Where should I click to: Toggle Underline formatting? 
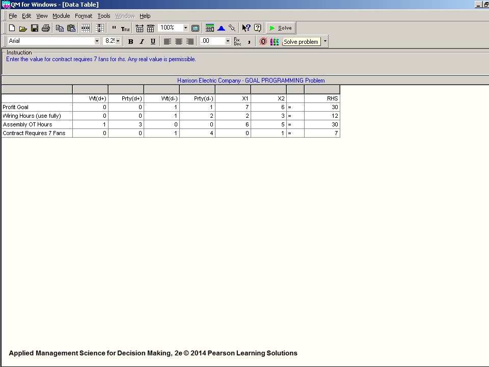pos(153,41)
